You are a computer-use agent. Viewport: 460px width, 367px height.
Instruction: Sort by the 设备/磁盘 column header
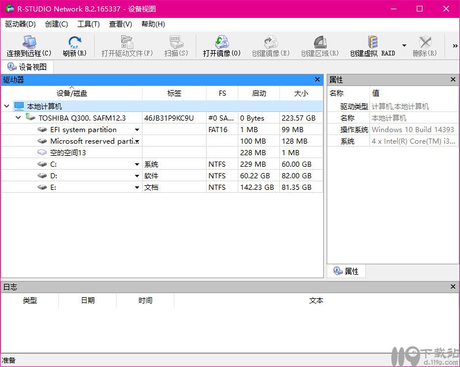72,93
